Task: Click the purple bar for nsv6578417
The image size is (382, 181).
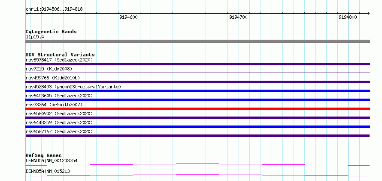Action: point(197,64)
